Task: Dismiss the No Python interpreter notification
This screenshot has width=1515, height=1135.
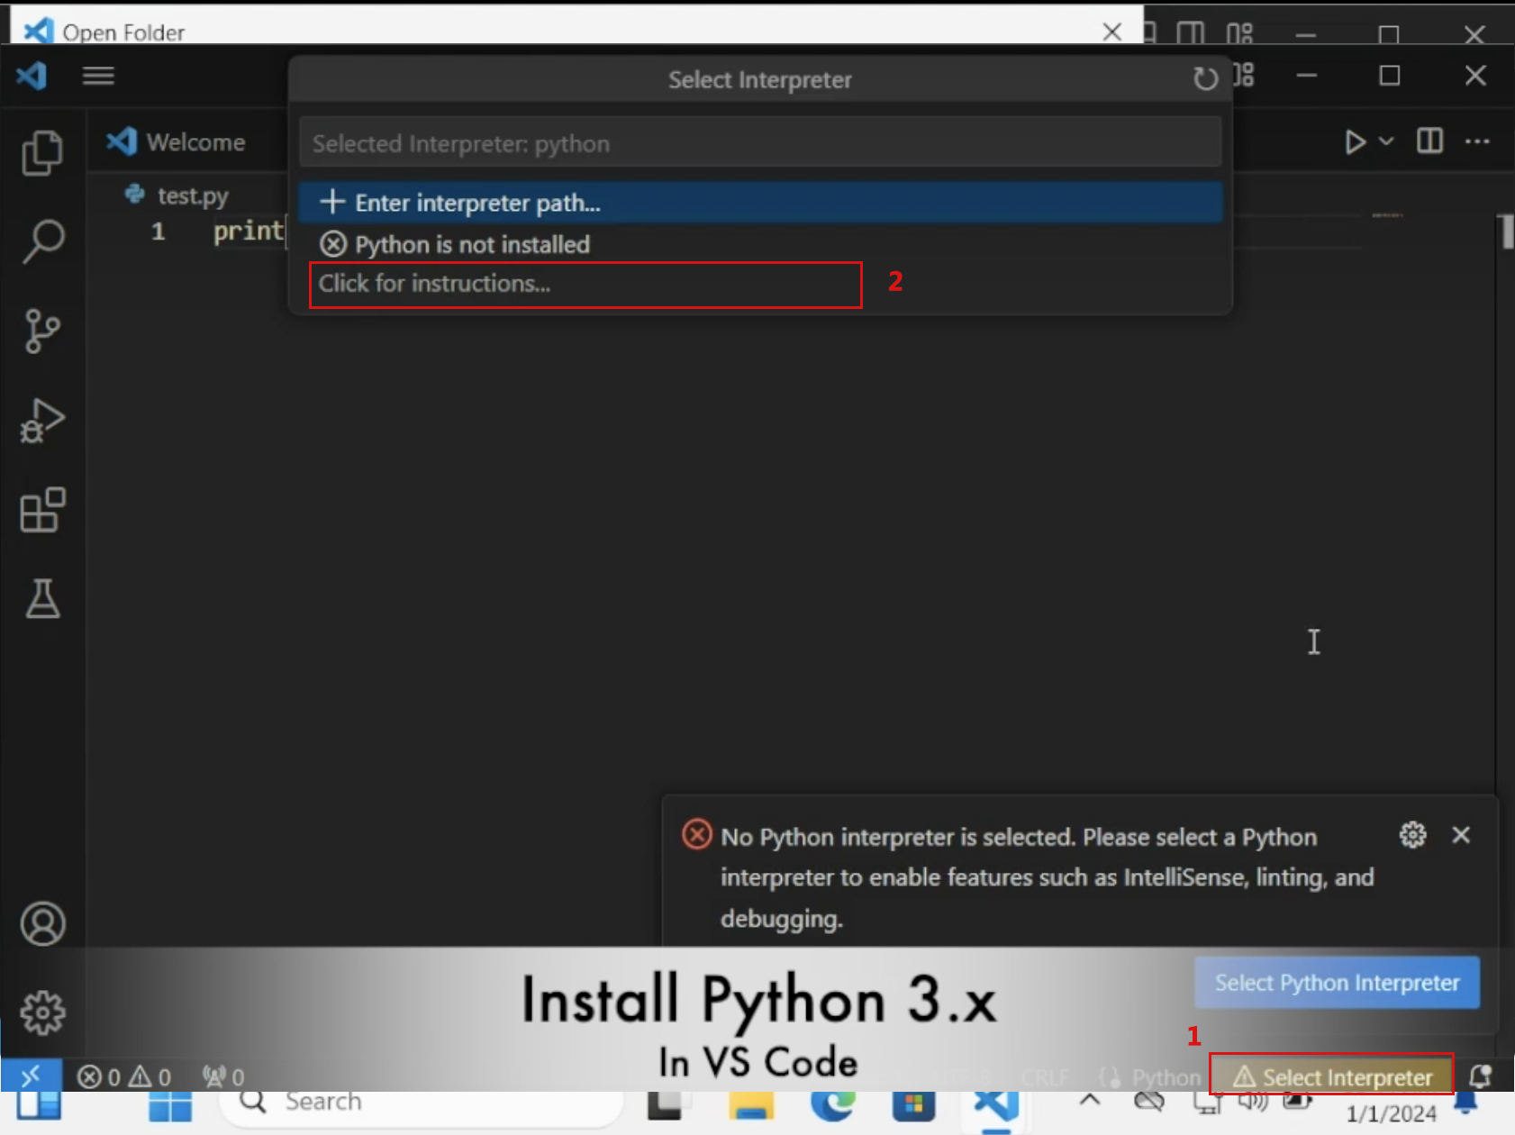Action: [x=1461, y=835]
